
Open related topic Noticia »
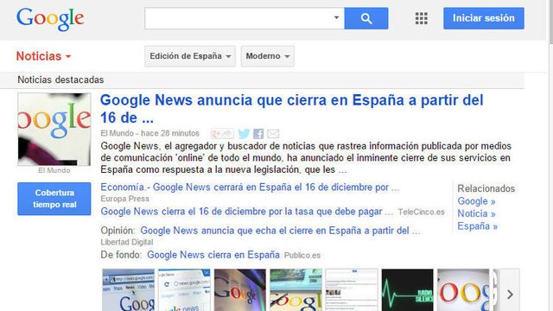[476, 213]
